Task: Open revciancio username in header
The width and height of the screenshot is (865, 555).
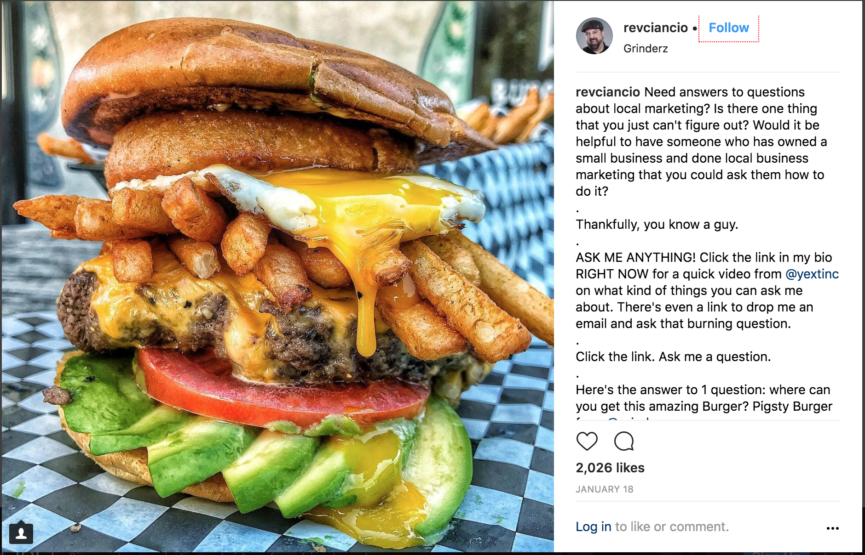Action: tap(655, 28)
